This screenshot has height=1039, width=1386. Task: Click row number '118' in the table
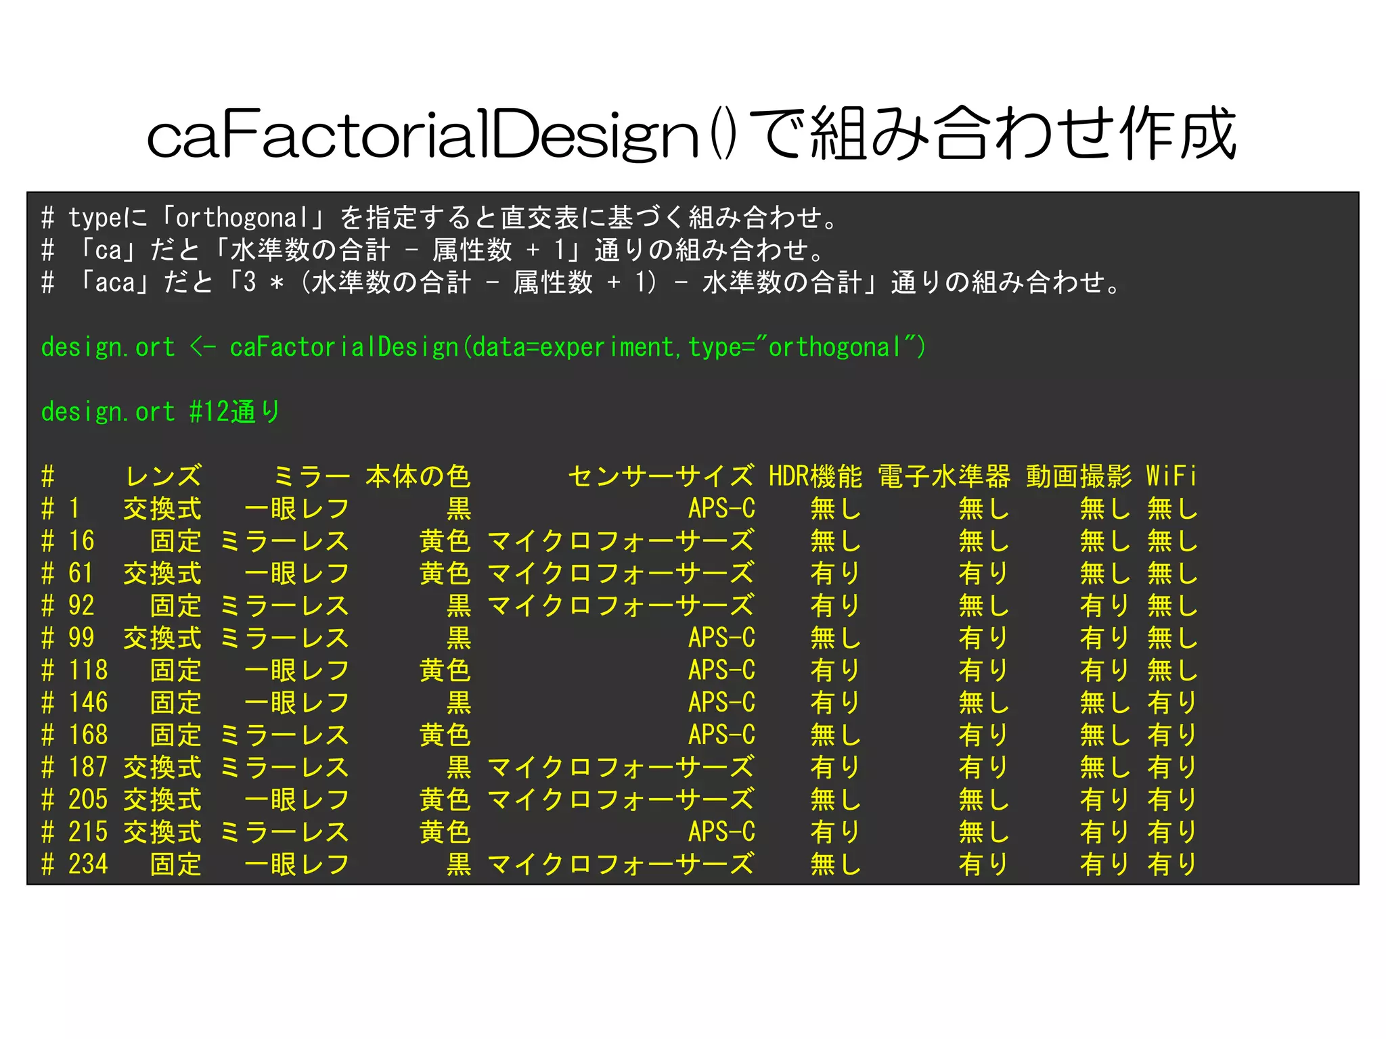88,671
